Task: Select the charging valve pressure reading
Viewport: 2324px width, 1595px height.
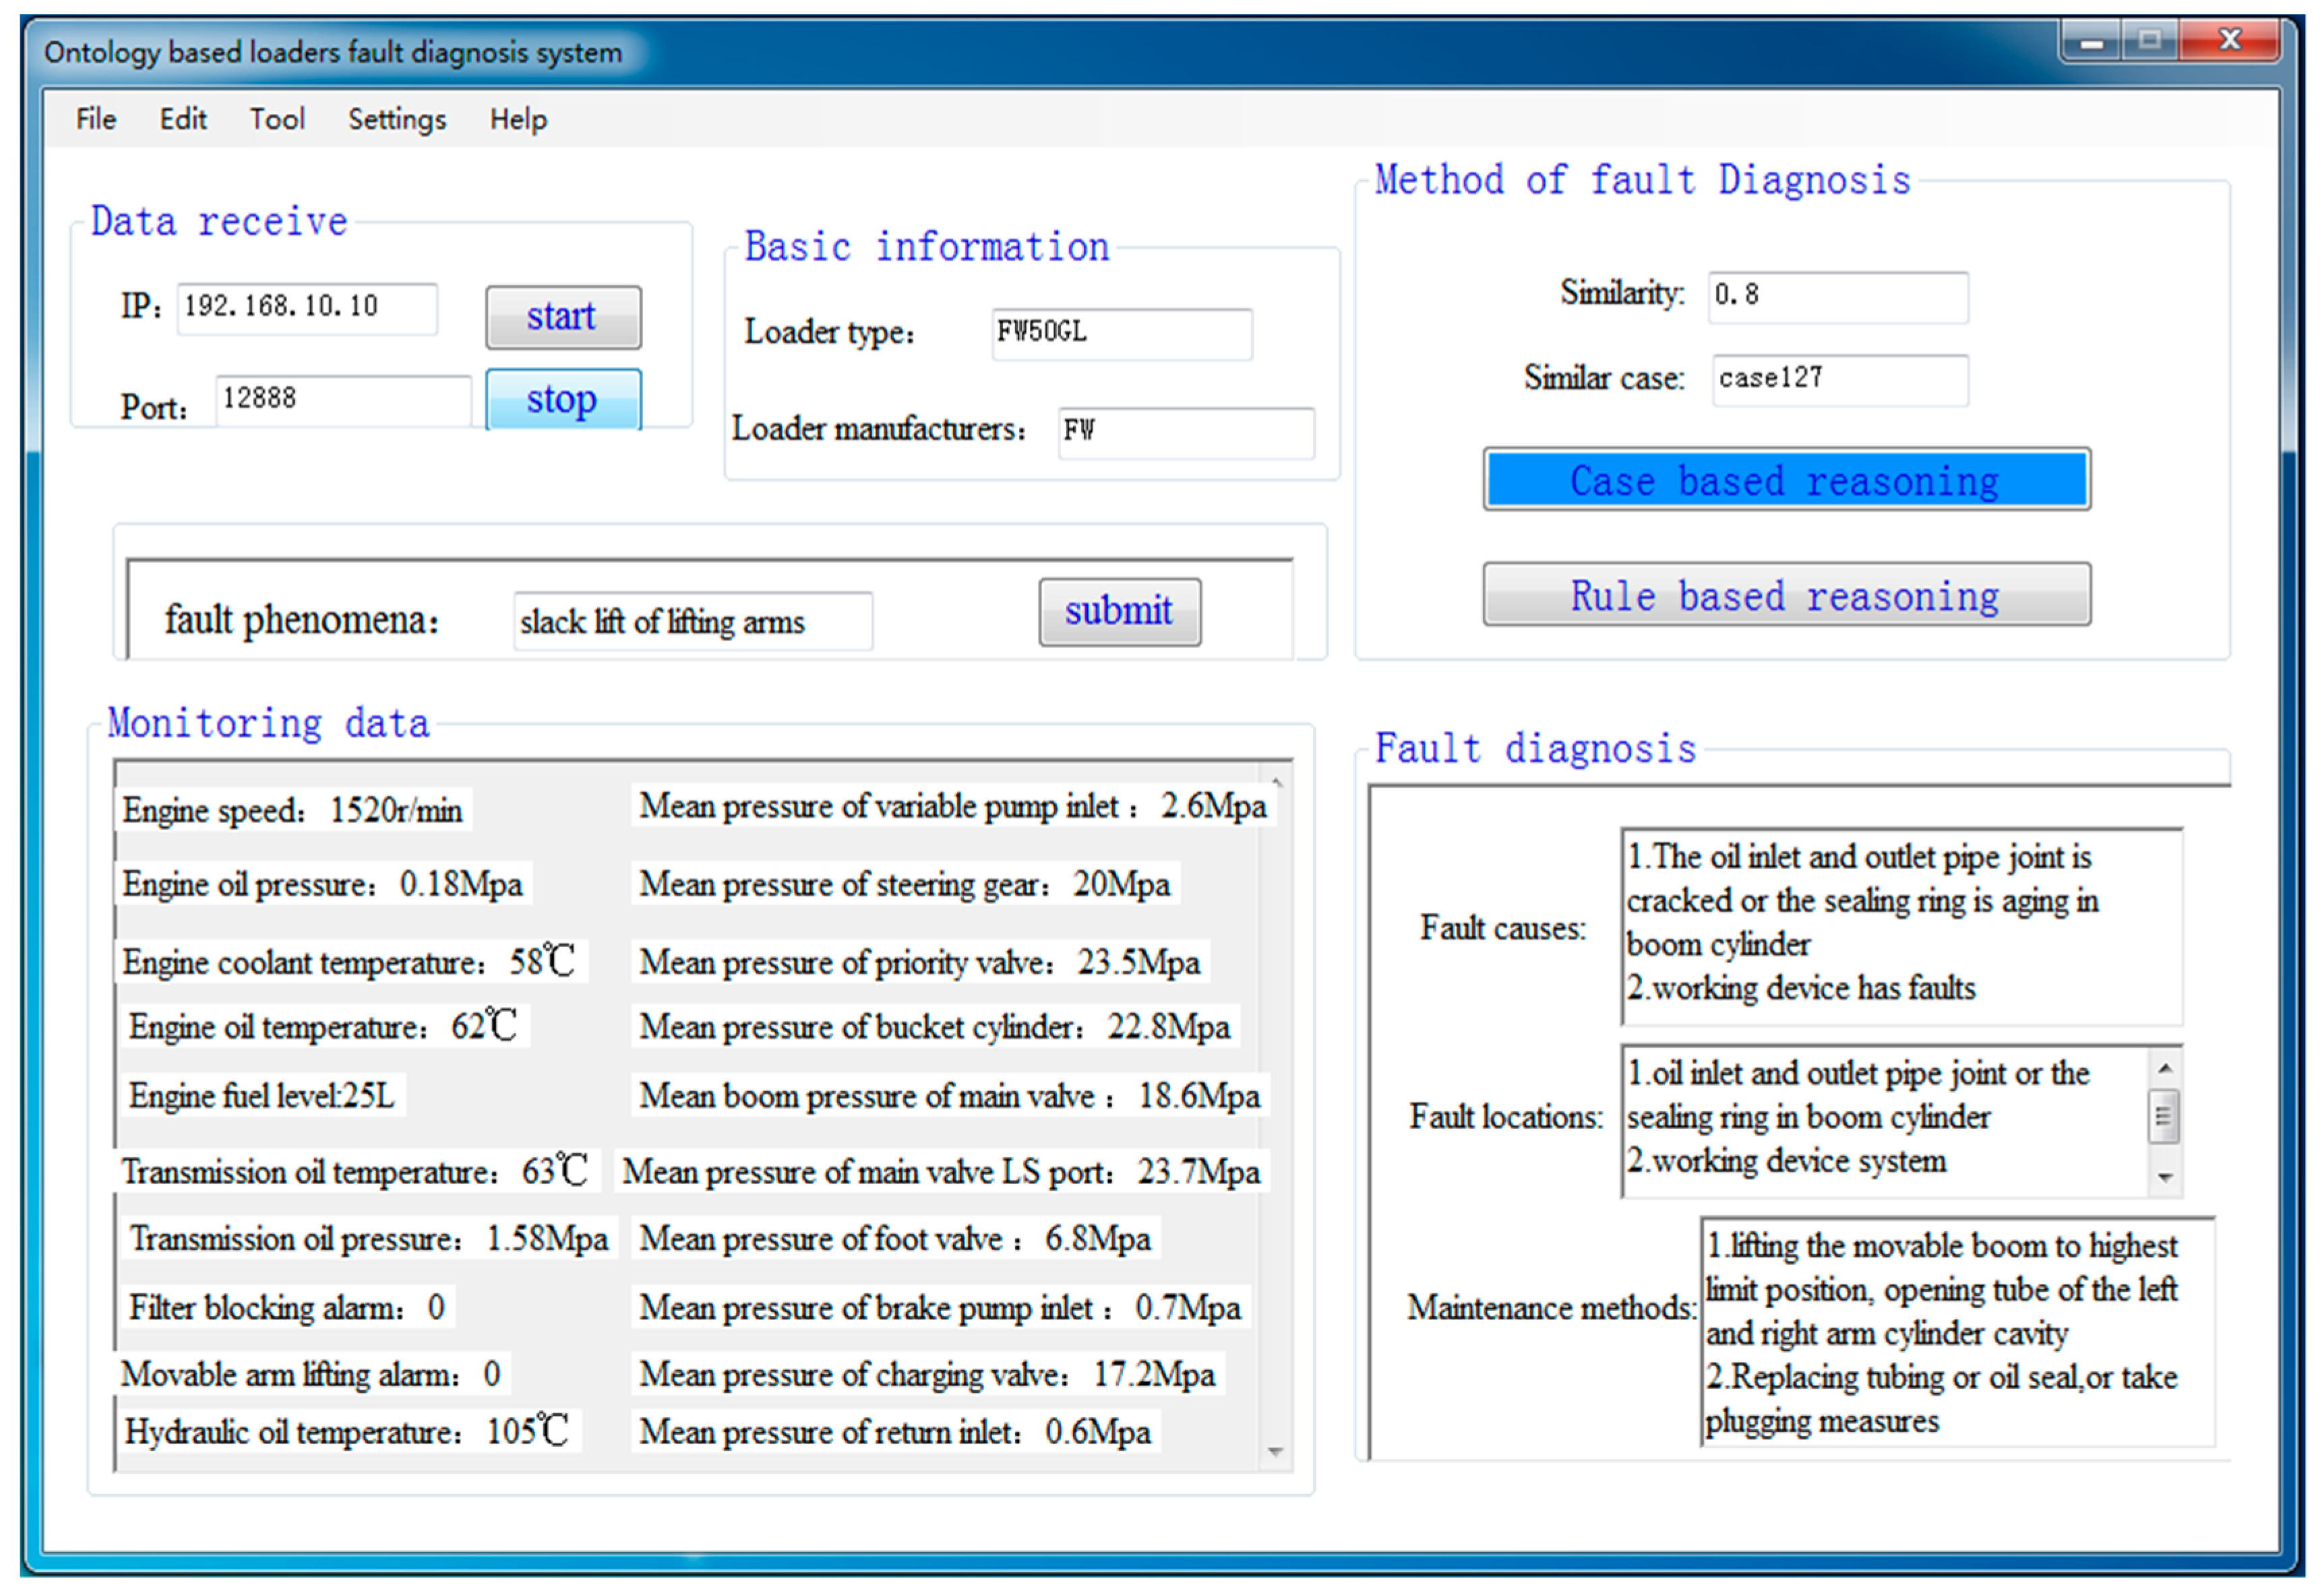Action: click(x=928, y=1374)
